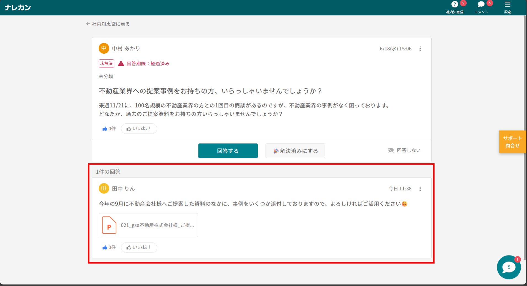Click the question title about 不動産業界への提案事例
This screenshot has height=286, width=527.
click(x=210, y=91)
